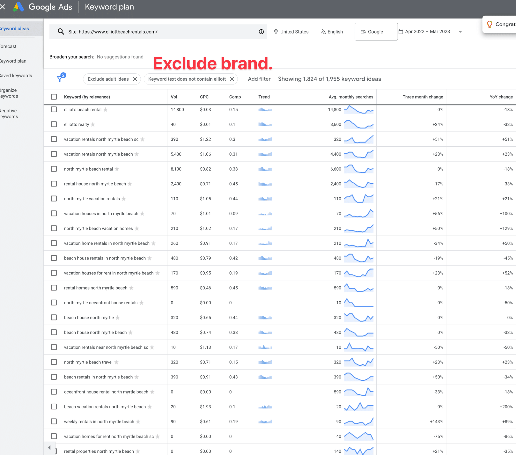The height and width of the screenshot is (455, 516).
Task: Tick beach rentals in north myrtle beach
Action: (x=54, y=377)
